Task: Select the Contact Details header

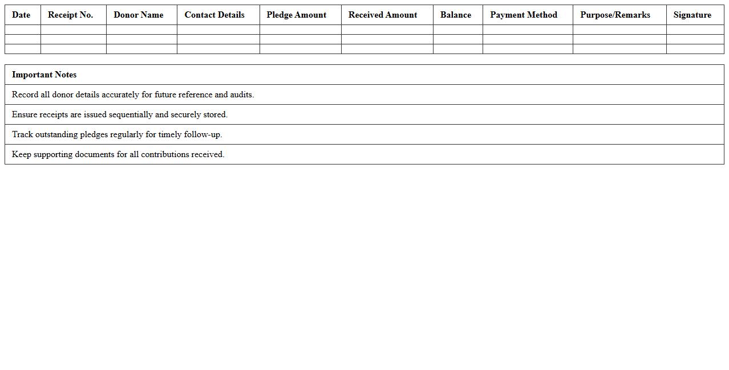Action: point(214,15)
